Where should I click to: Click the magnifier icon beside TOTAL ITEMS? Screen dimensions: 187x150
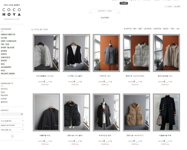tap(32, 30)
